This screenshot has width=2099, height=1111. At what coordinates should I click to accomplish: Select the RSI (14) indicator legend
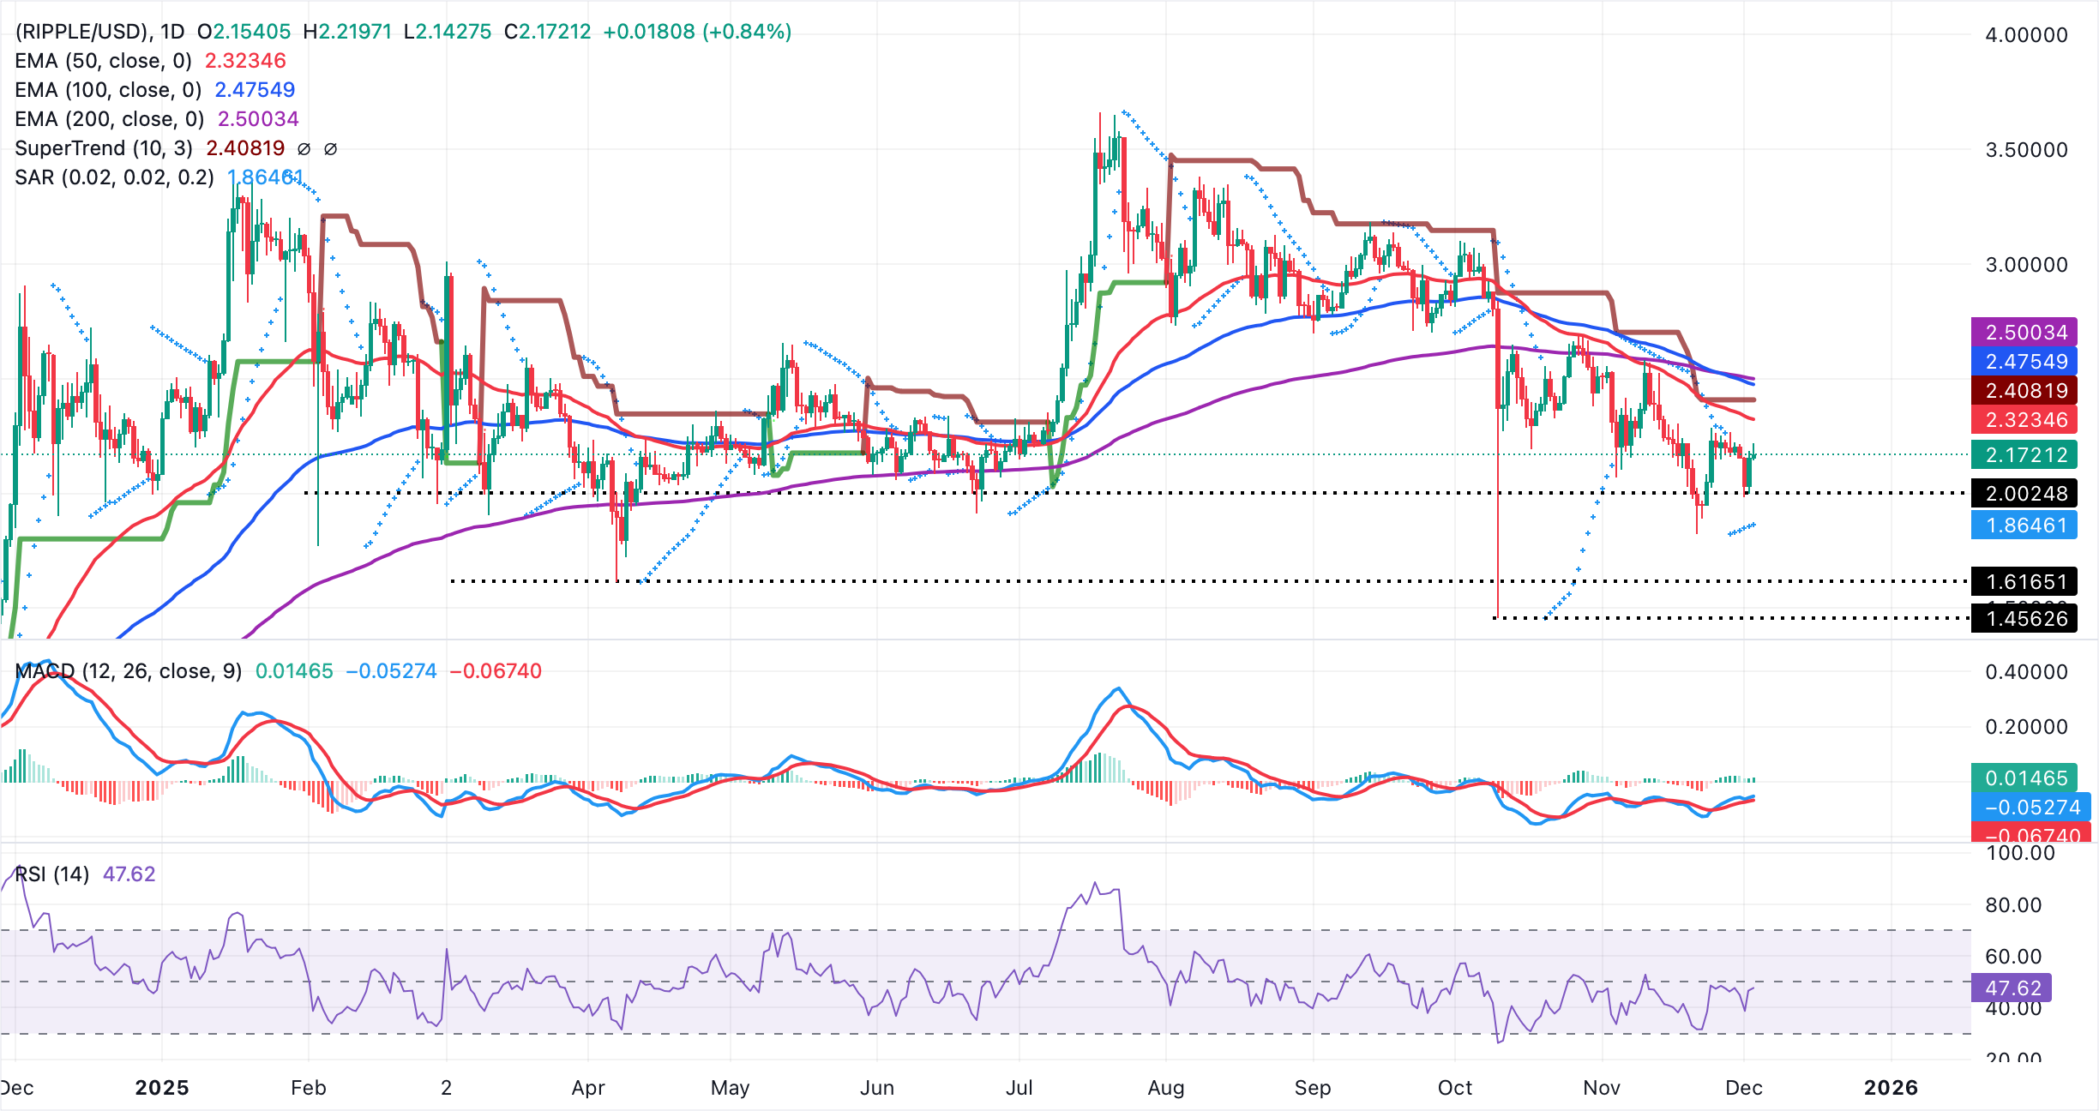51,874
